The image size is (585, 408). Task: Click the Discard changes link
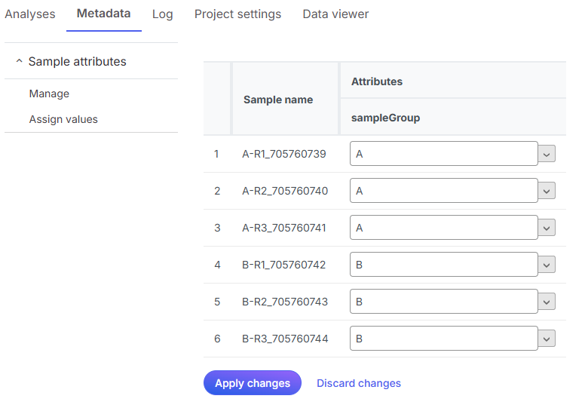[359, 383]
